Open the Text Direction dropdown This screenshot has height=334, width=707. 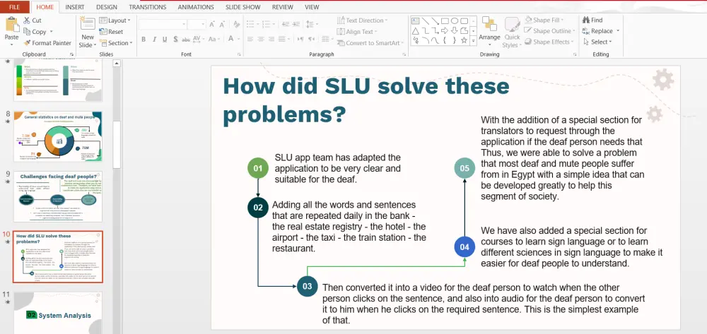pyautogui.click(x=363, y=20)
